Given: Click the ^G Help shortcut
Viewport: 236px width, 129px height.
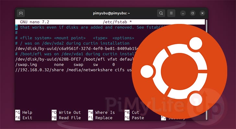Looking at the screenshot, I should coord(24,112).
